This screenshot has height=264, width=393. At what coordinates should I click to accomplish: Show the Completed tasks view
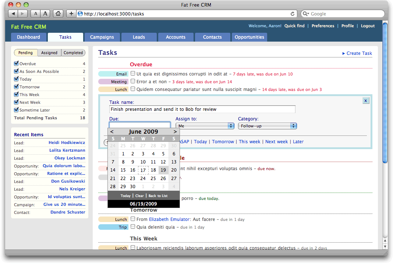click(73, 53)
